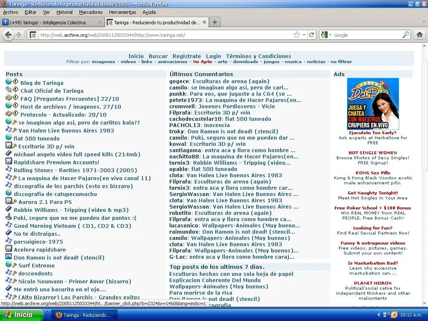Click floppy disk icon beside Escritorio 3D post
Image resolution: width=428 pixels, height=321 pixels.
point(9,145)
